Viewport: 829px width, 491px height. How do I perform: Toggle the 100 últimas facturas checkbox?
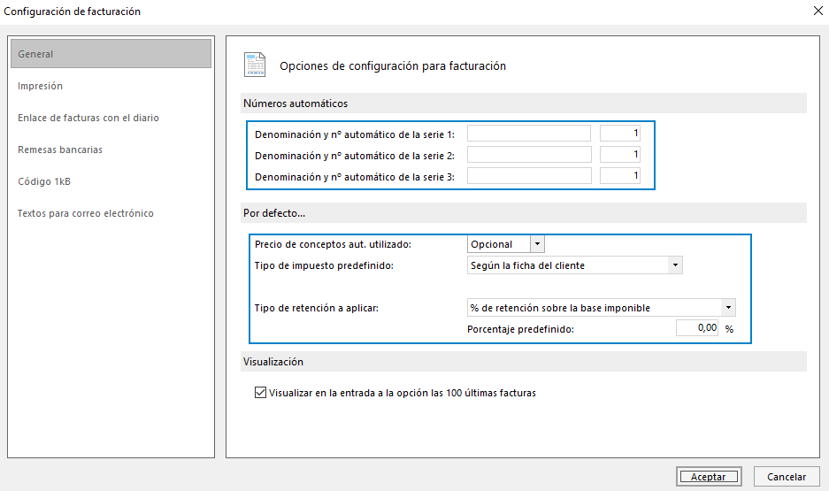pos(260,393)
